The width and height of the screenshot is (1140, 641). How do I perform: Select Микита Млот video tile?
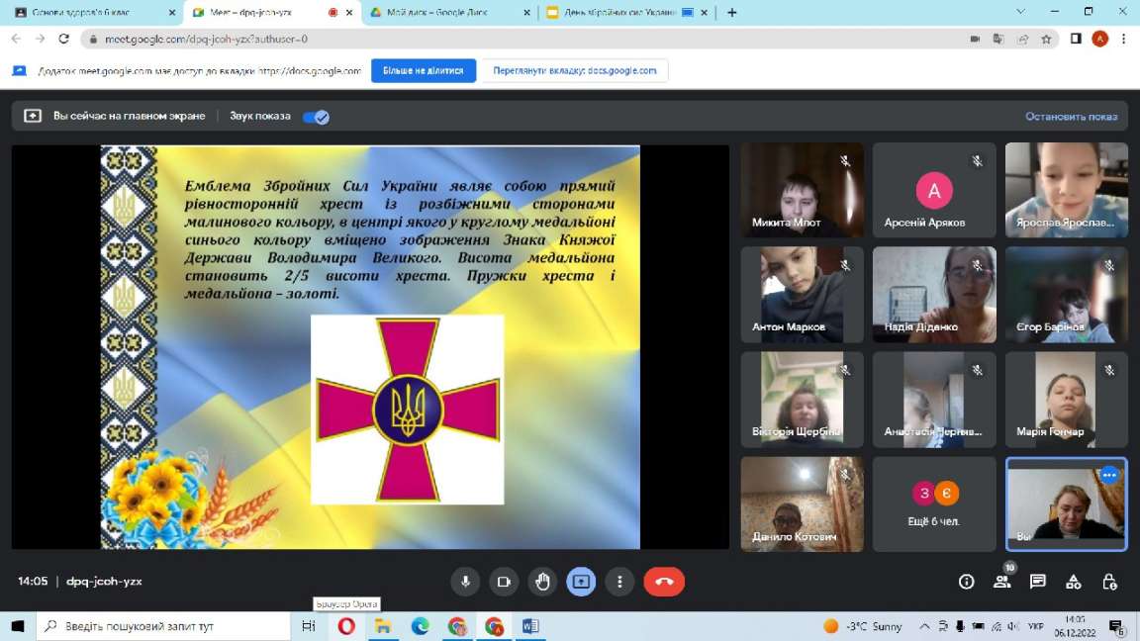click(802, 190)
